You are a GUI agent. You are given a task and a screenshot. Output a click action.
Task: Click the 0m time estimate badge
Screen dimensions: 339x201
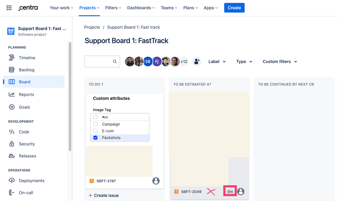click(230, 191)
